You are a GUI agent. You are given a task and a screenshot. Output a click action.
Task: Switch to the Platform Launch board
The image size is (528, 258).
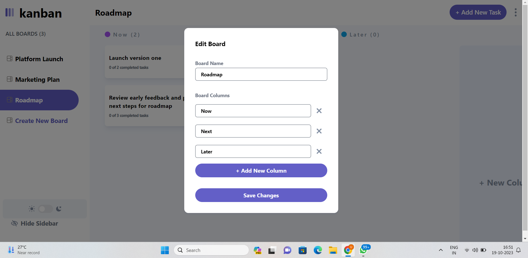pyautogui.click(x=39, y=59)
